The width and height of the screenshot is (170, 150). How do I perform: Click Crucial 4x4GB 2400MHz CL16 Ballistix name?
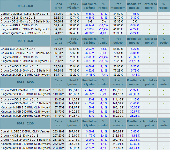pyautogui.click(x=26, y=103)
